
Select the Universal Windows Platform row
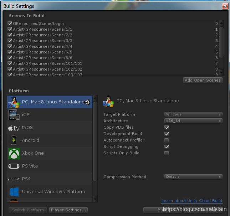tap(50, 192)
